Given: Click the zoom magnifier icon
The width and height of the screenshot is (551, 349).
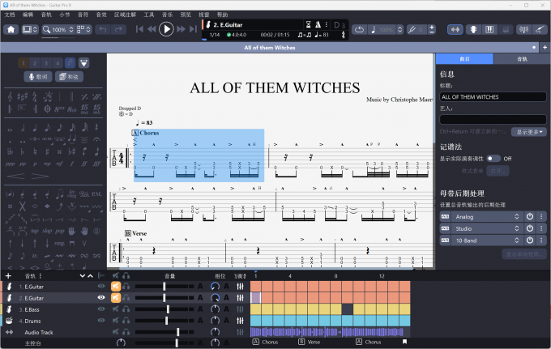Looking at the screenshot, I should pyautogui.click(x=47, y=29).
